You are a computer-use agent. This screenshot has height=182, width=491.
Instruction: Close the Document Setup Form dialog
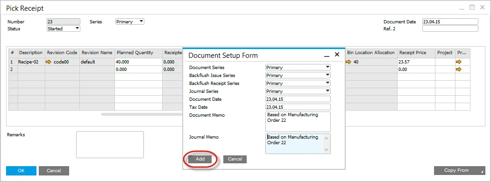coord(337,55)
